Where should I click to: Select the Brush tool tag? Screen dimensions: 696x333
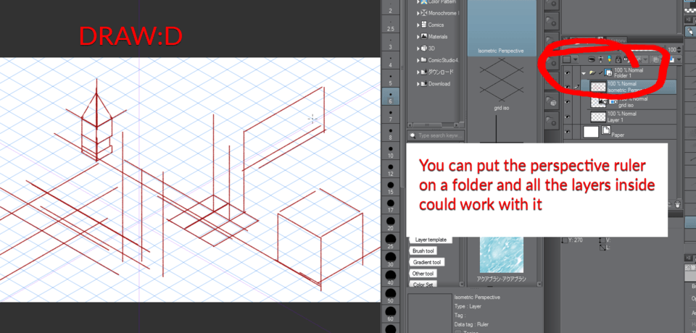[x=423, y=250]
